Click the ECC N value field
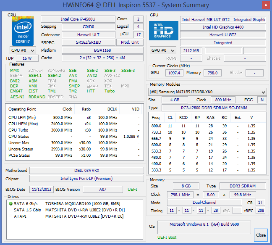Screen dimensions: 272x245 point(262,100)
